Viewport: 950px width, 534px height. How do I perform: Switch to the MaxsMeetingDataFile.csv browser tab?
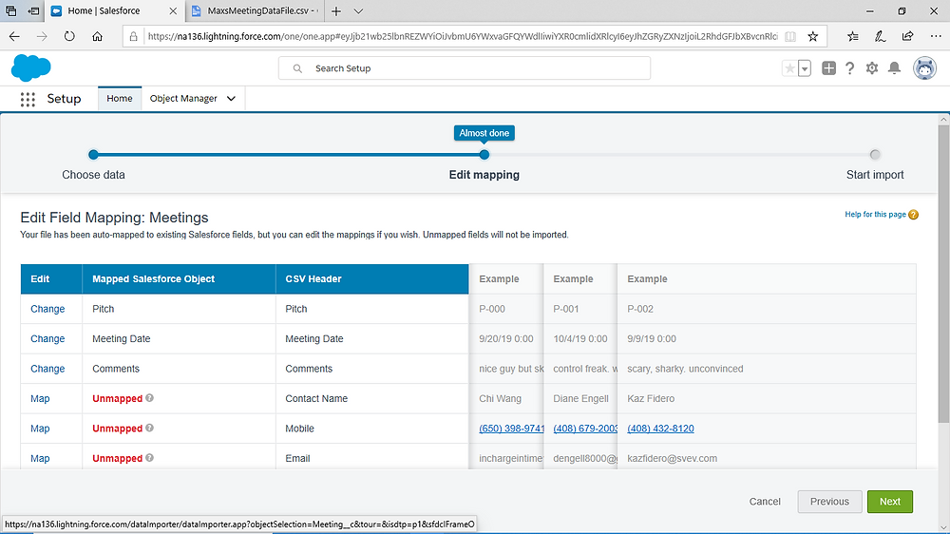(255, 10)
